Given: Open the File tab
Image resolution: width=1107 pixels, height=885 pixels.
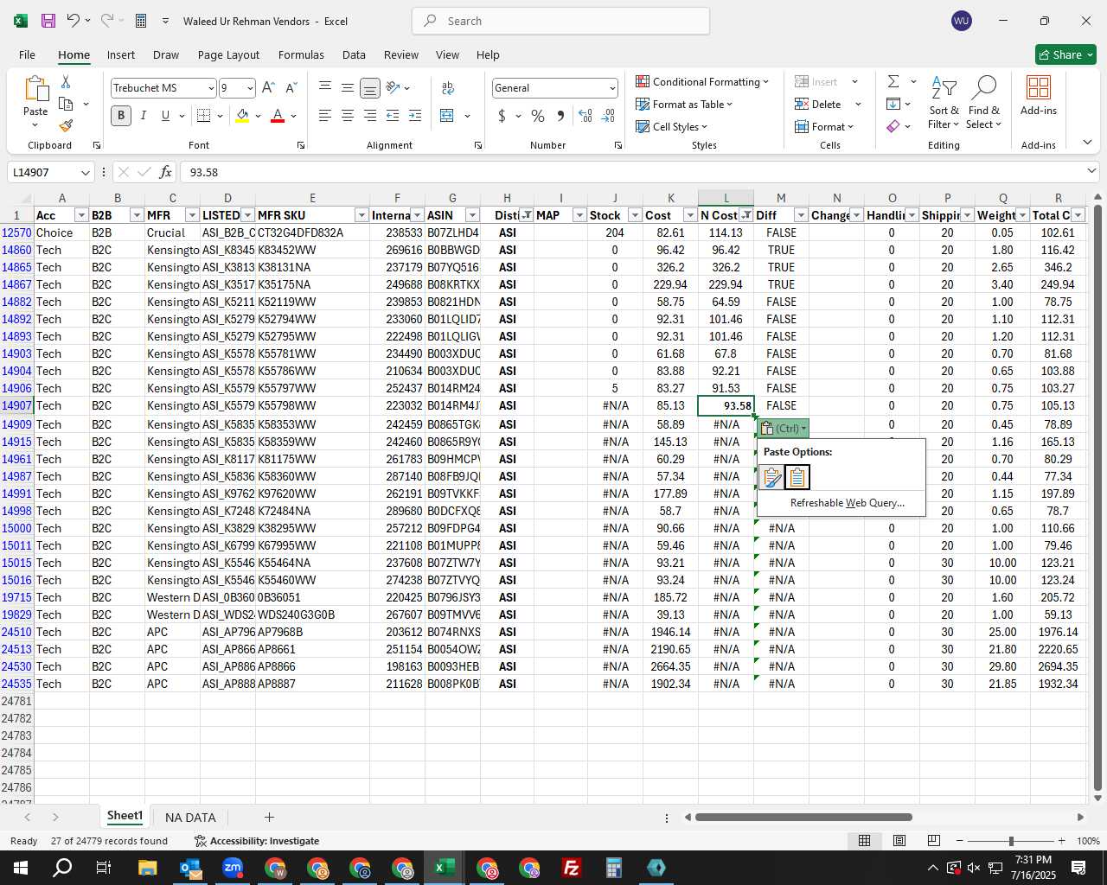Looking at the screenshot, I should (27, 54).
